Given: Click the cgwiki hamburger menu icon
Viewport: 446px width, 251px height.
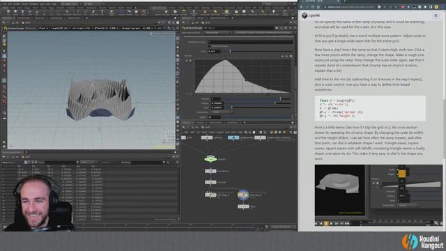Looking at the screenshot, I should (x=436, y=15).
